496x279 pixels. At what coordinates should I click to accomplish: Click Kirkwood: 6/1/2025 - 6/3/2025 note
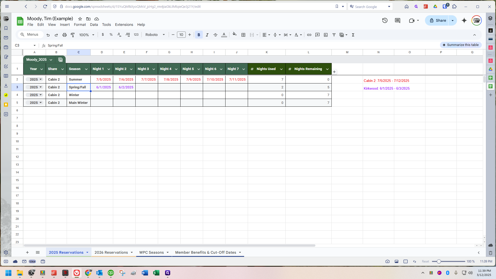387,88
